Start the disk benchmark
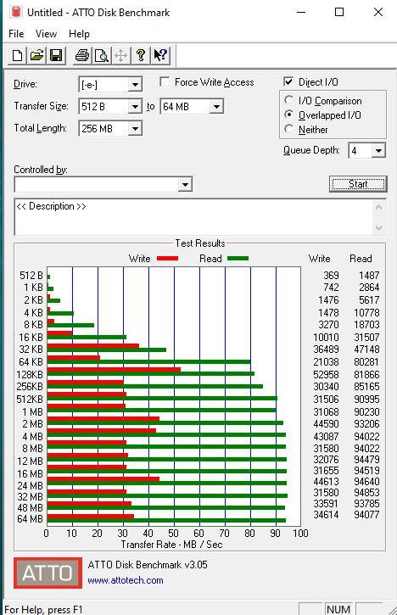 coord(358,184)
